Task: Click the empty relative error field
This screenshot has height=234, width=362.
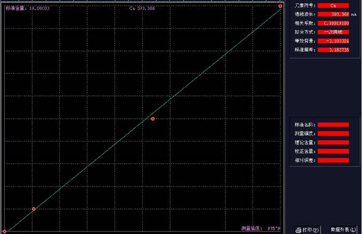Action: (x=333, y=160)
